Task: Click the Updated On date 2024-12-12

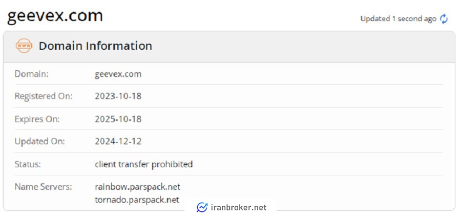Action: 118,142
